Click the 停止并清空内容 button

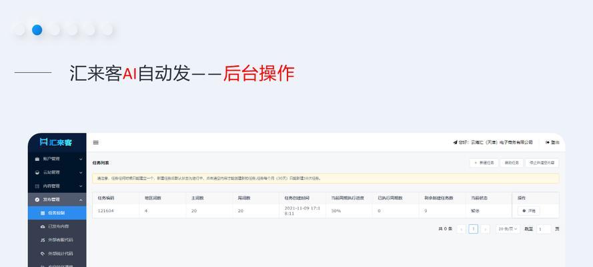(542, 163)
